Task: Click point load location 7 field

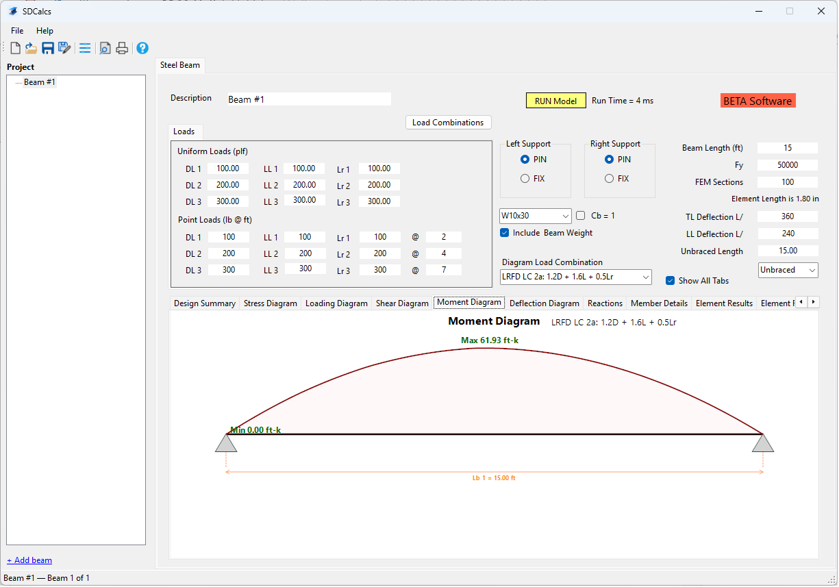Action: pos(443,270)
